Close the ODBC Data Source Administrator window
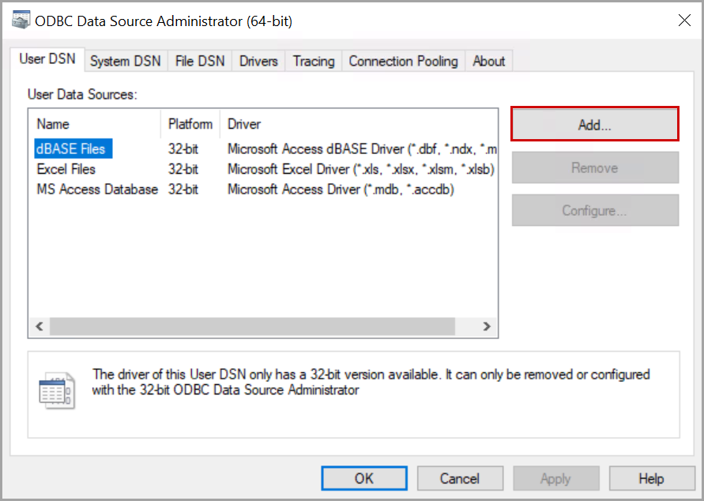Image resolution: width=704 pixels, height=501 pixels. click(x=684, y=21)
